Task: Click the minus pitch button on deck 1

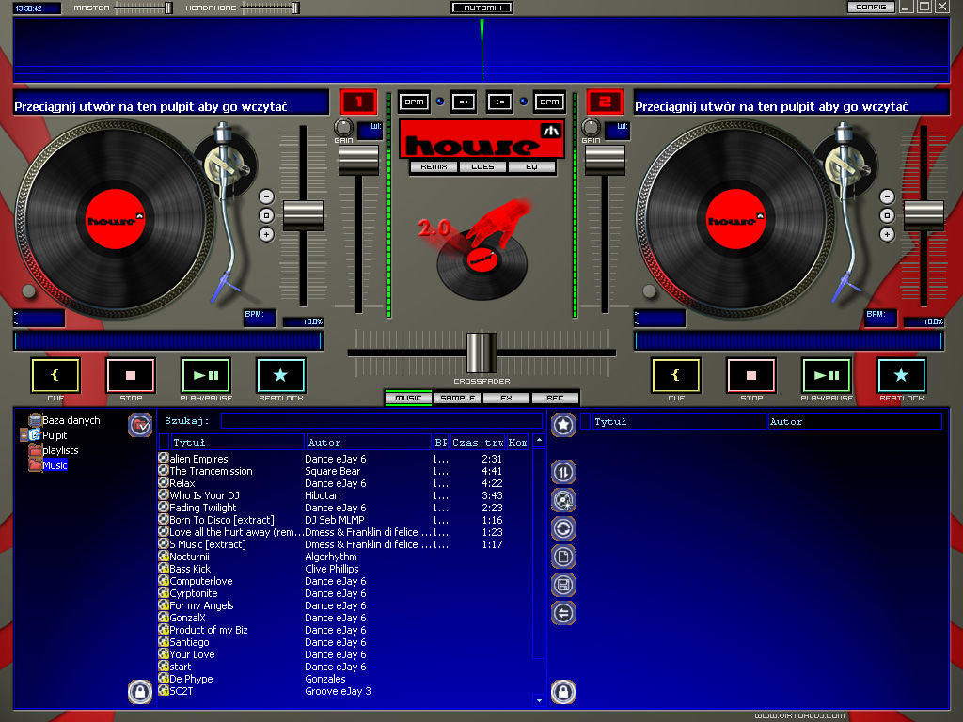Action: click(266, 196)
